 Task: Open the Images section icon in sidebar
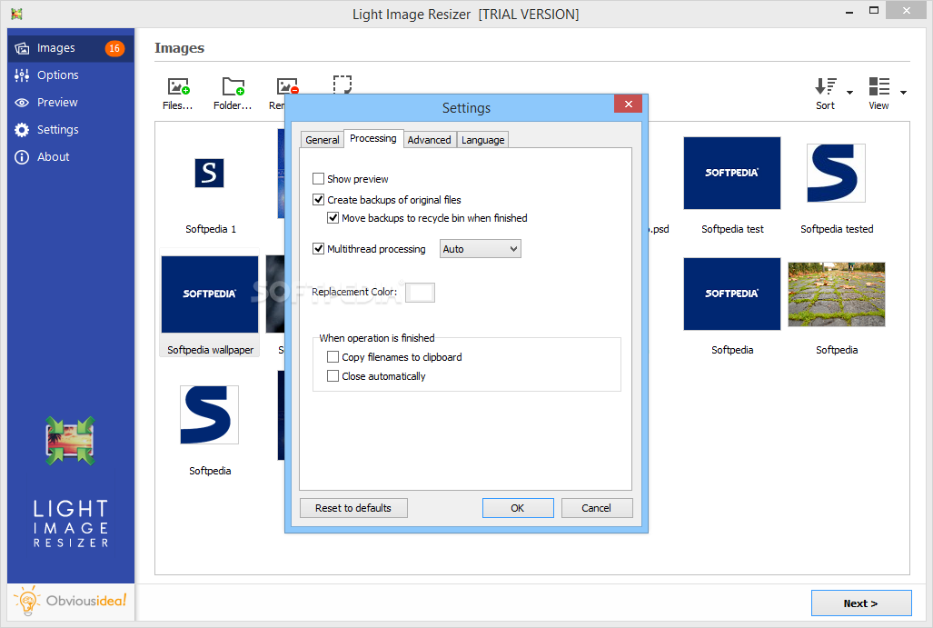[22, 48]
